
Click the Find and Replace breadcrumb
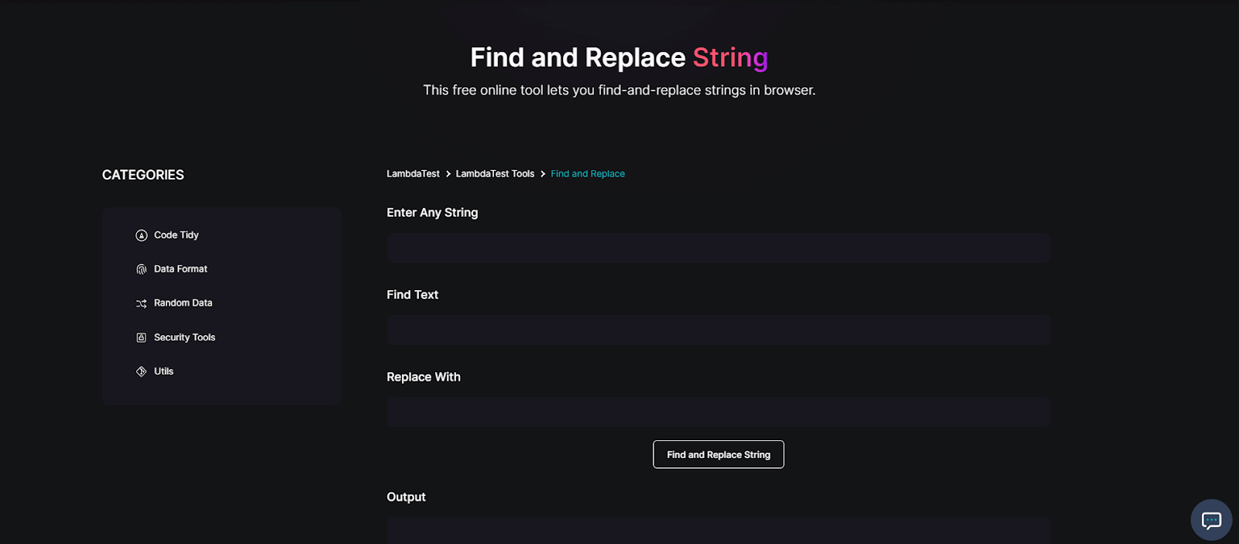[x=587, y=173]
